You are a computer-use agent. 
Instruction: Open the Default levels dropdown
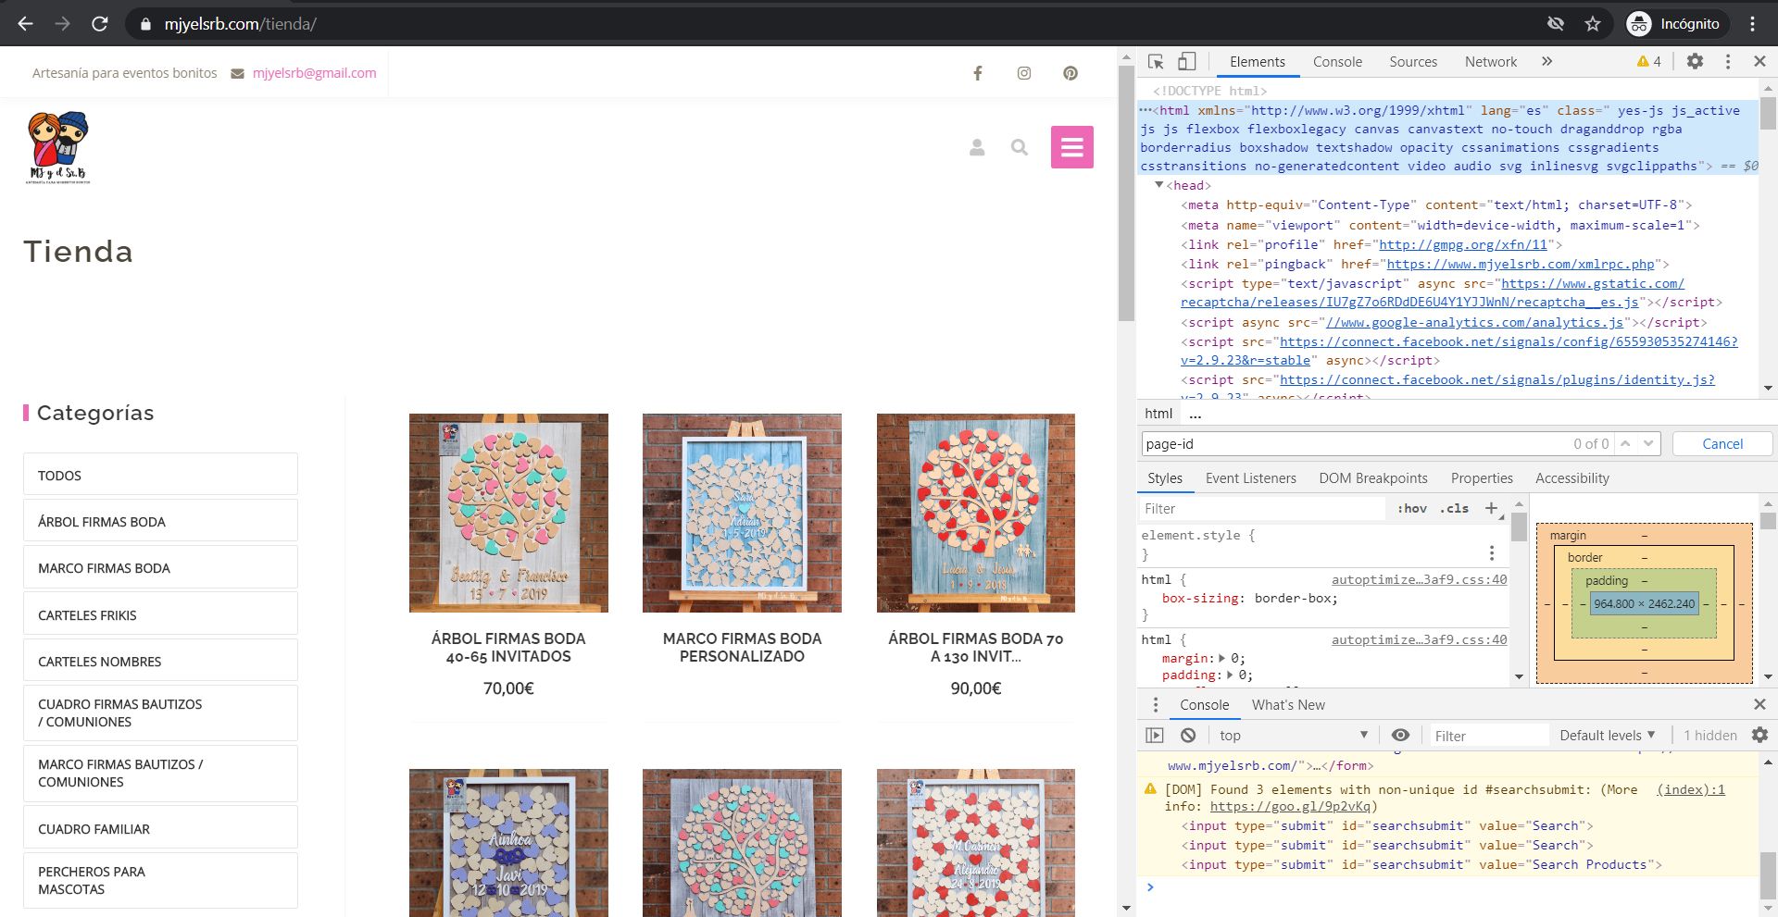(1607, 736)
